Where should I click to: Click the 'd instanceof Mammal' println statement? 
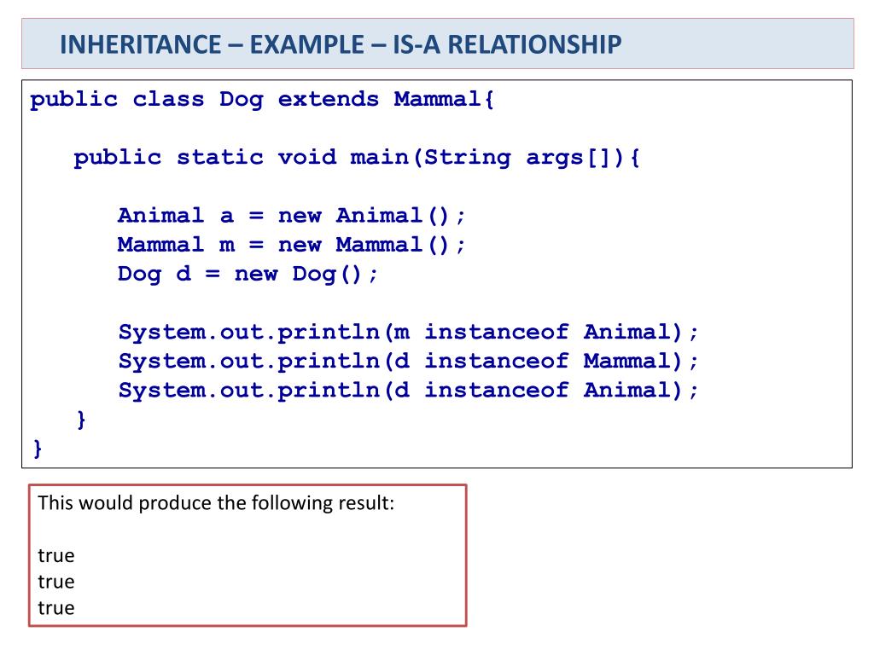408,362
